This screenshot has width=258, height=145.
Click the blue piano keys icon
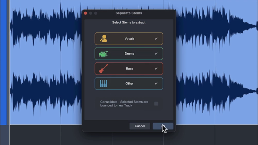[103, 83]
